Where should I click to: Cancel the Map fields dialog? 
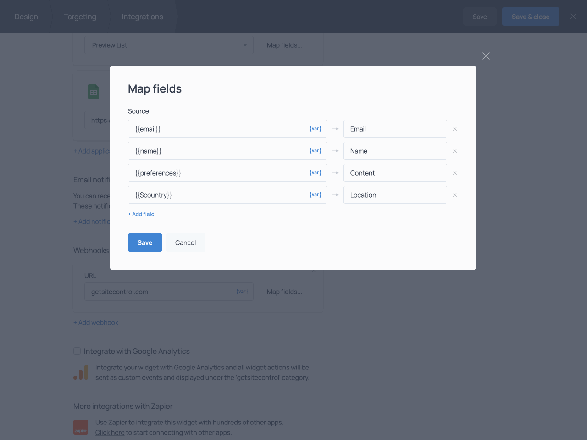pyautogui.click(x=185, y=242)
